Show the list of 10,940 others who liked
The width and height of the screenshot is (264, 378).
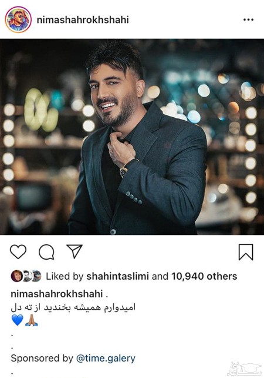(x=204, y=276)
